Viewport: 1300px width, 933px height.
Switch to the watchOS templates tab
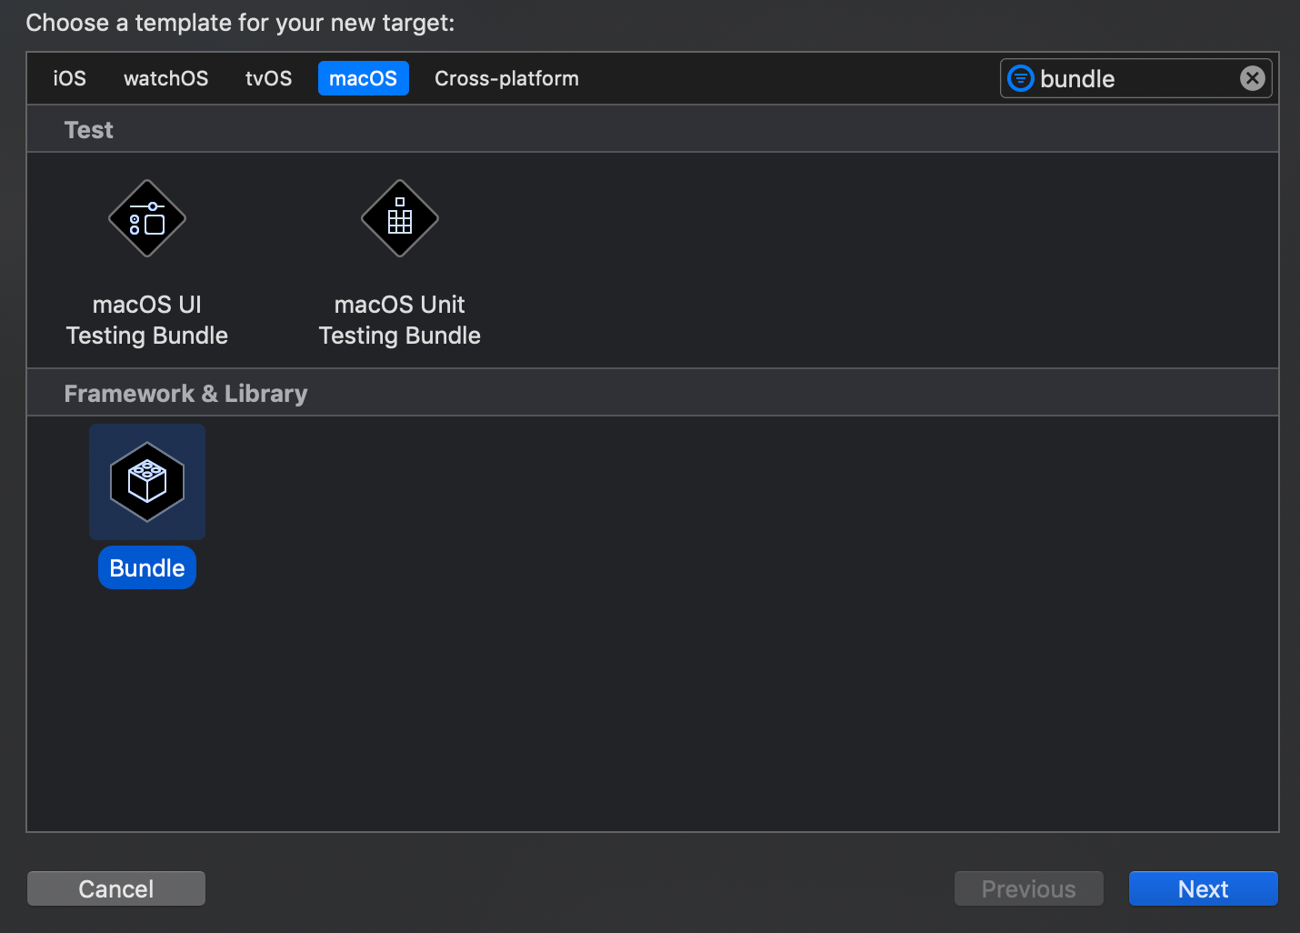point(165,78)
